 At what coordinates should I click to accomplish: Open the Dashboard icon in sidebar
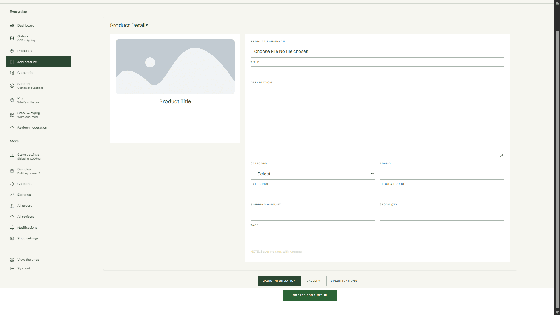[12, 26]
